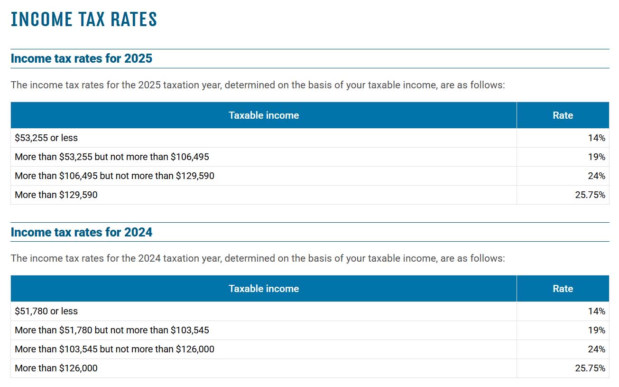Click the 14% rate for $53,255 or less
The image size is (619, 387).
click(x=597, y=138)
